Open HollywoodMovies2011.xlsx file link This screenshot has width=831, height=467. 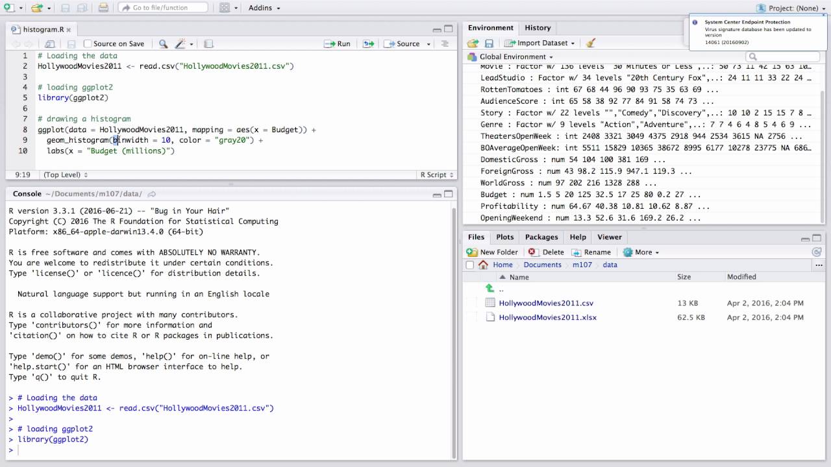(547, 317)
